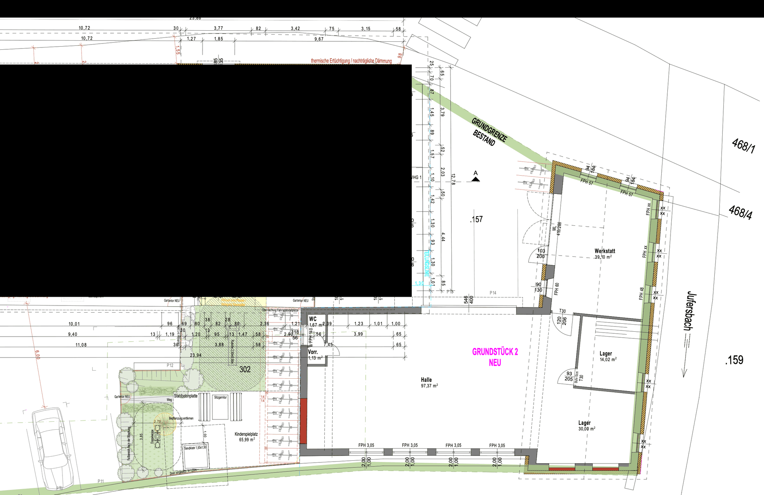Select the "97,37 m²" area value
Image resolution: width=764 pixels, height=495 pixels.
tap(429, 385)
